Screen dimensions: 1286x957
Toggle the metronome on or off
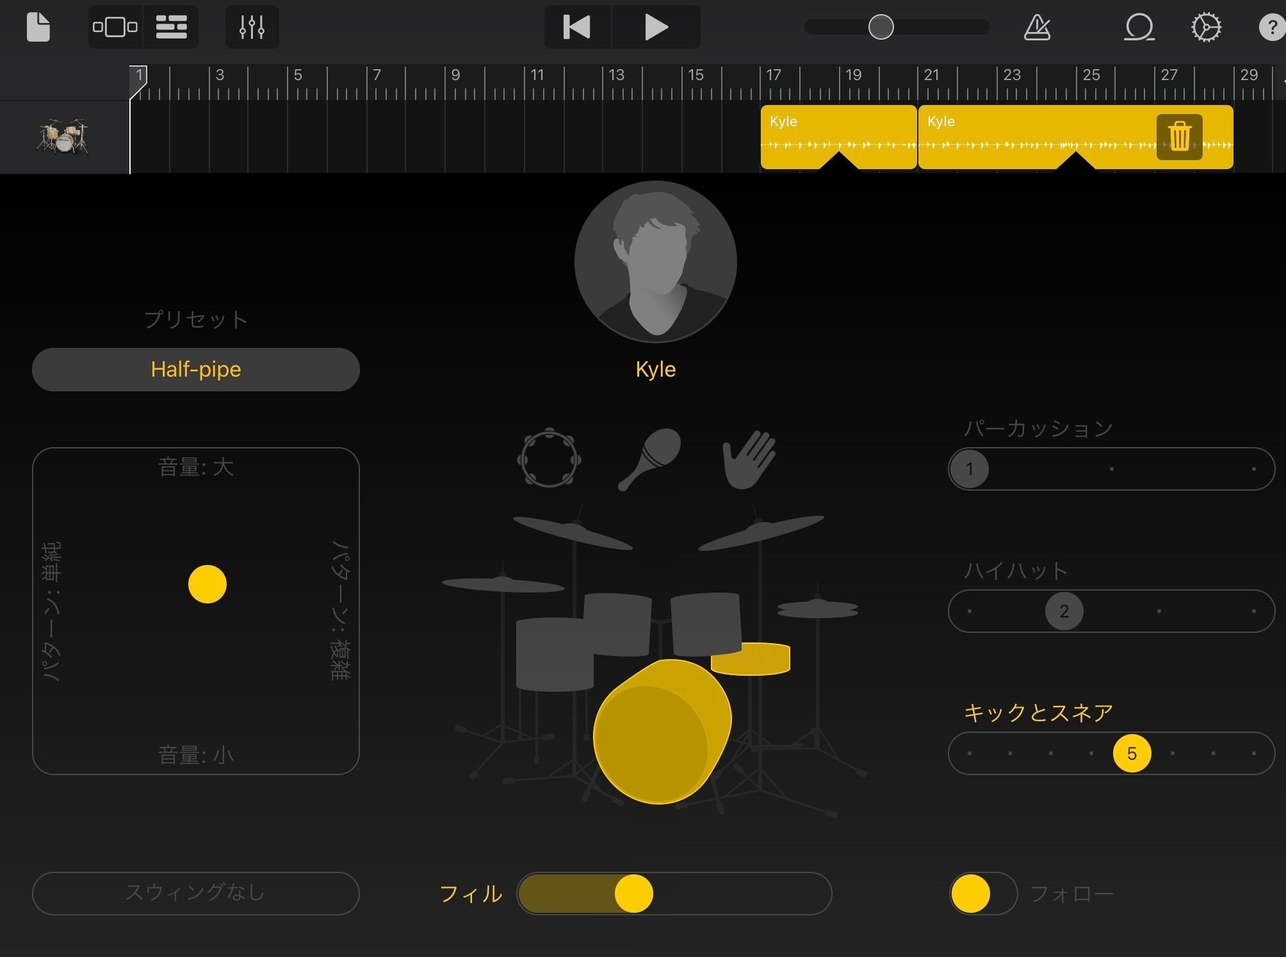(1037, 27)
